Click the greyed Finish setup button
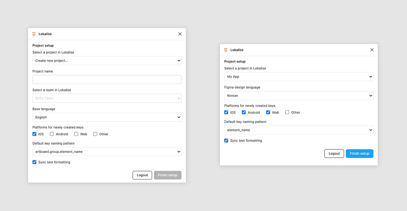 (168, 175)
